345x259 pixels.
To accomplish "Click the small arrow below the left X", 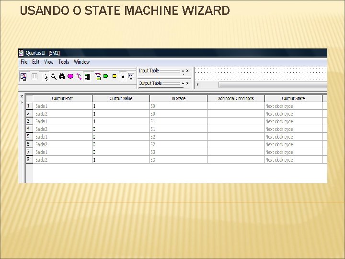I will (22, 103).
